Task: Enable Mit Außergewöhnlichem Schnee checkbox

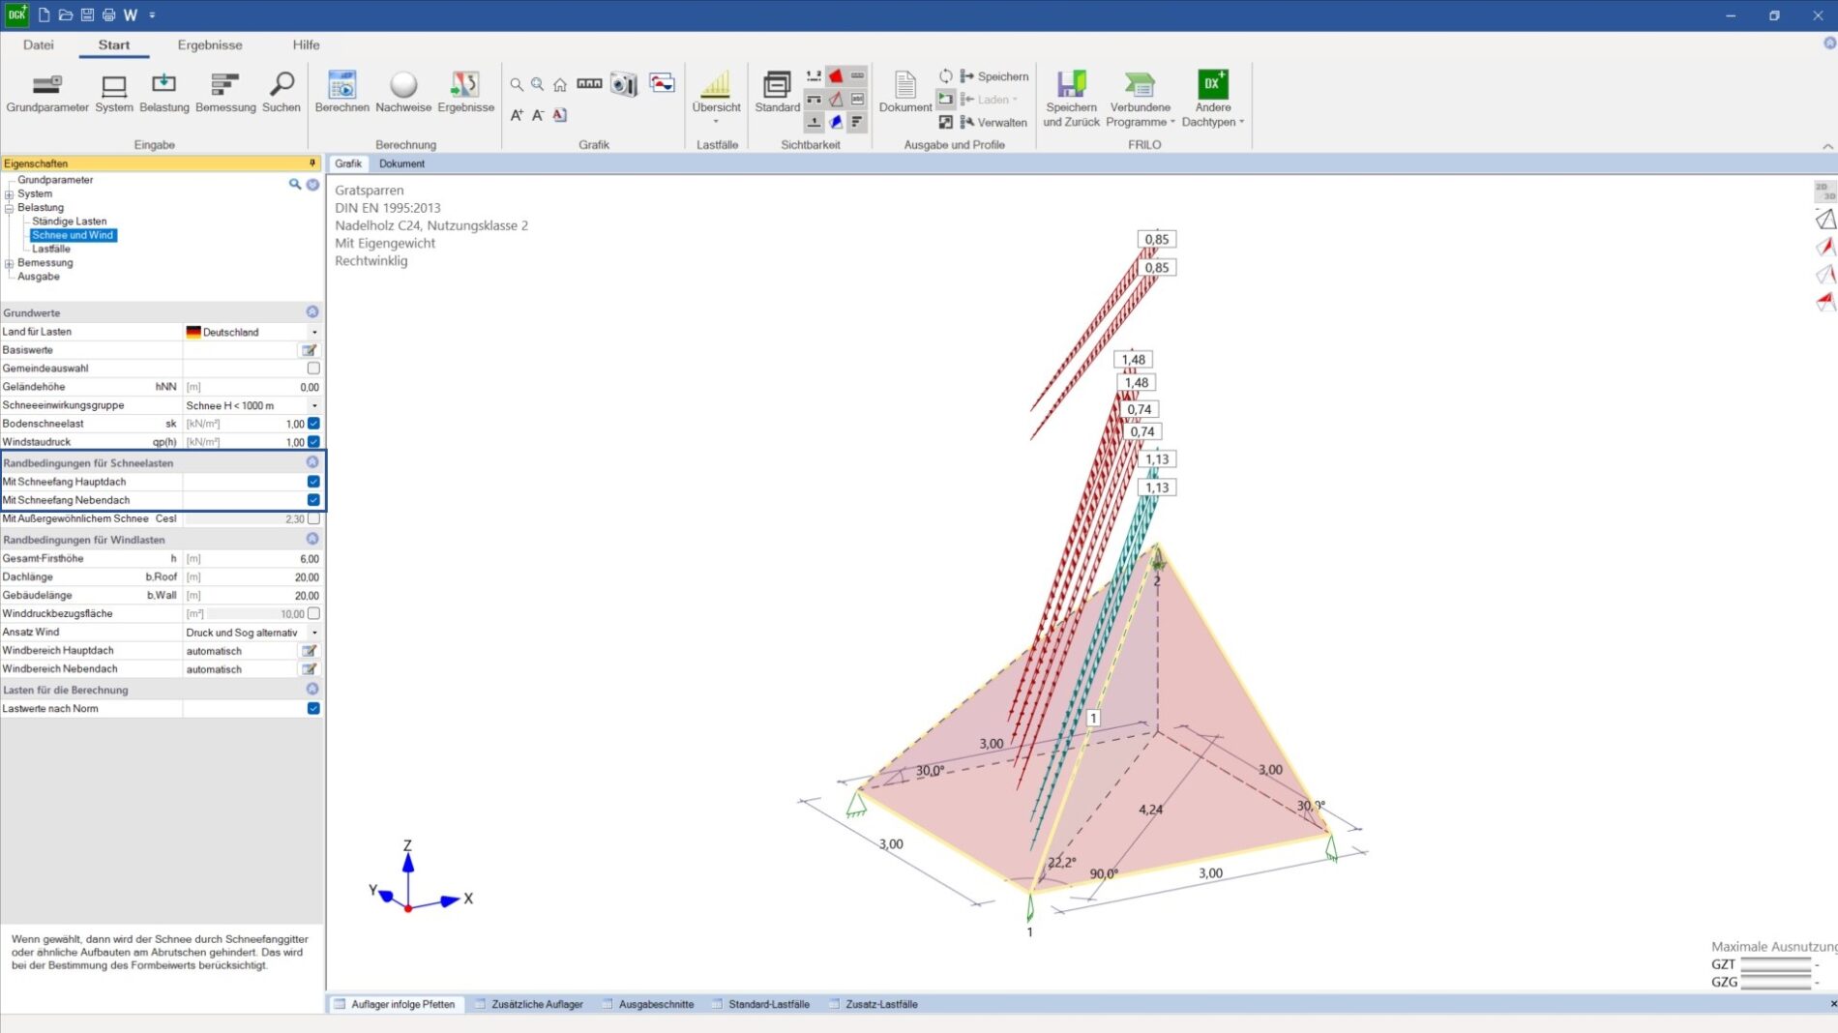Action: [x=313, y=518]
